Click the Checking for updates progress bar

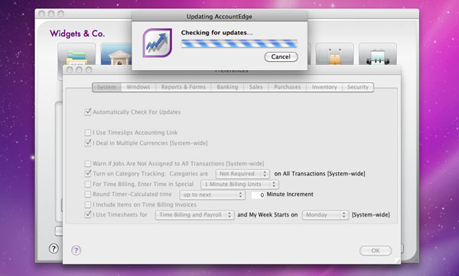[239, 43]
